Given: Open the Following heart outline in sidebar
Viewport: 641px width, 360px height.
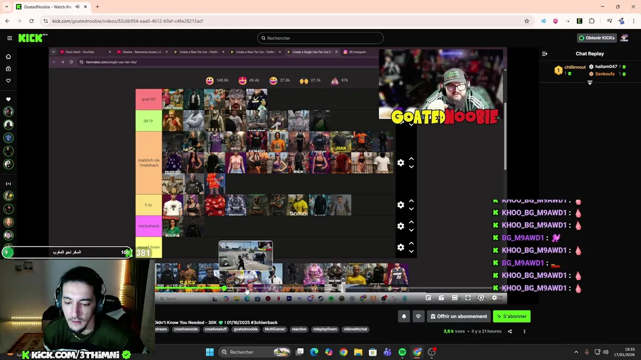Looking at the screenshot, I should [x=8, y=80].
